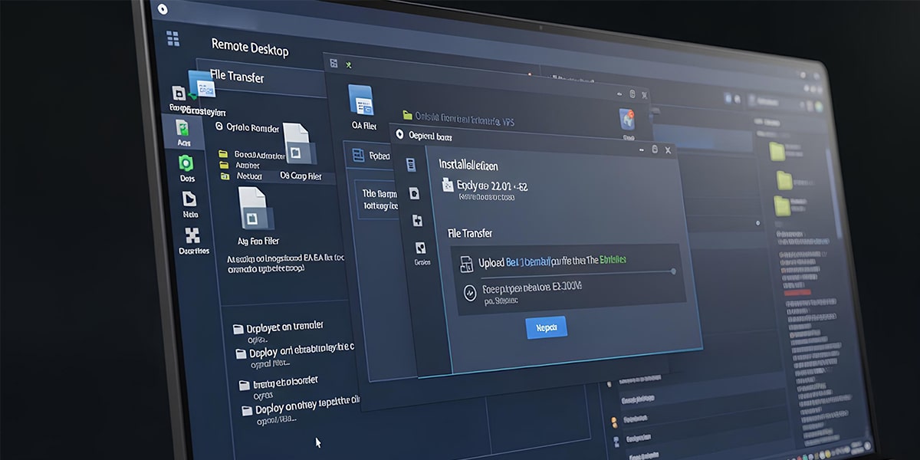920x460 pixels.
Task: Click the blue 'Nepda' button
Action: click(547, 327)
